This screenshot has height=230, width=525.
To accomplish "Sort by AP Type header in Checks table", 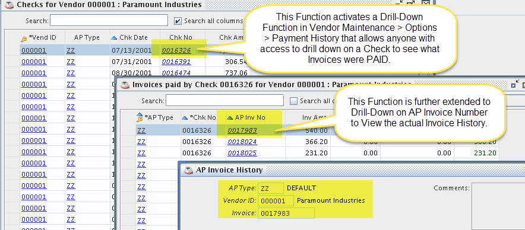I will click(x=87, y=38).
